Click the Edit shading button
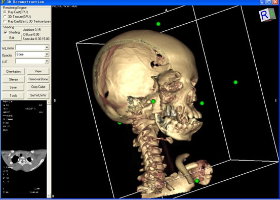This screenshot has width=280, height=200. point(12,38)
